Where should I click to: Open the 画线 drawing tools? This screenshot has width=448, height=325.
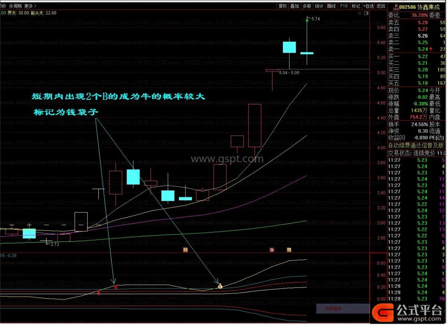(x=331, y=6)
